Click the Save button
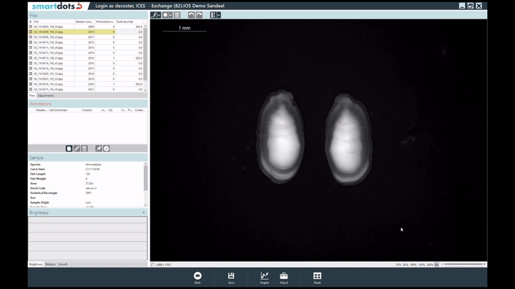The width and height of the screenshot is (515, 289). 231,278
